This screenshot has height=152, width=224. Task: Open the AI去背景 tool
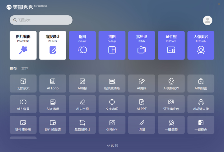(x=23, y=104)
